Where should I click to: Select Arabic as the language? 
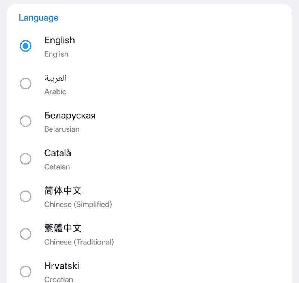pyautogui.click(x=25, y=83)
